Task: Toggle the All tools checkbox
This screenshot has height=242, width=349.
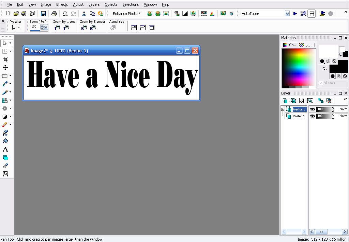Action: click(x=321, y=83)
